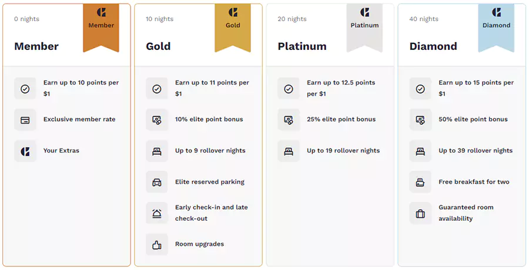Viewport: 529px width, 270px height.
Task: Click the 50% elite point bonus icon
Action: click(x=420, y=120)
